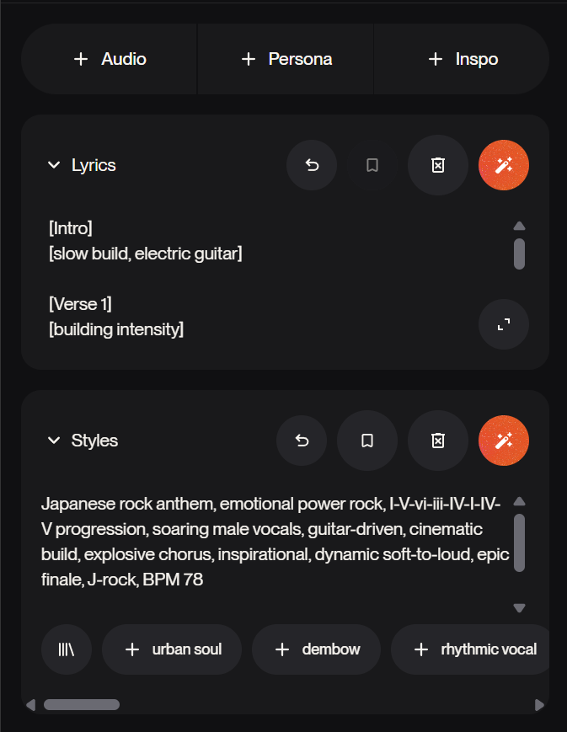Image resolution: width=567 pixels, height=732 pixels.
Task: Delete the Styles text with the trash icon
Action: point(437,441)
